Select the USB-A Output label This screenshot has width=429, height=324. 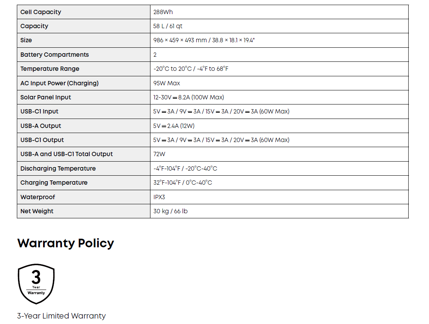point(41,126)
